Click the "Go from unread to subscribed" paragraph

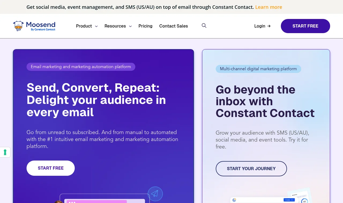[102, 139]
